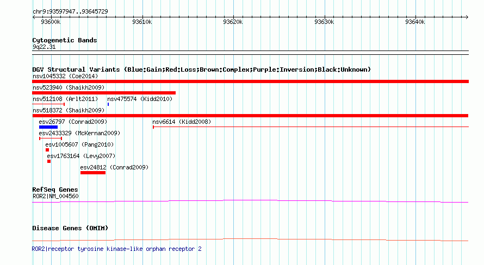Click the small red esv1763164 (Levy2007) marker

[49, 161]
